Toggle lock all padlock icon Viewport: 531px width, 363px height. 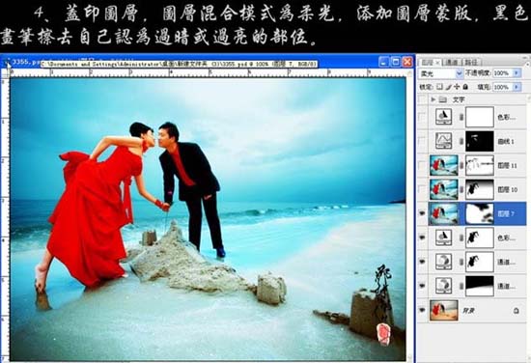point(465,87)
